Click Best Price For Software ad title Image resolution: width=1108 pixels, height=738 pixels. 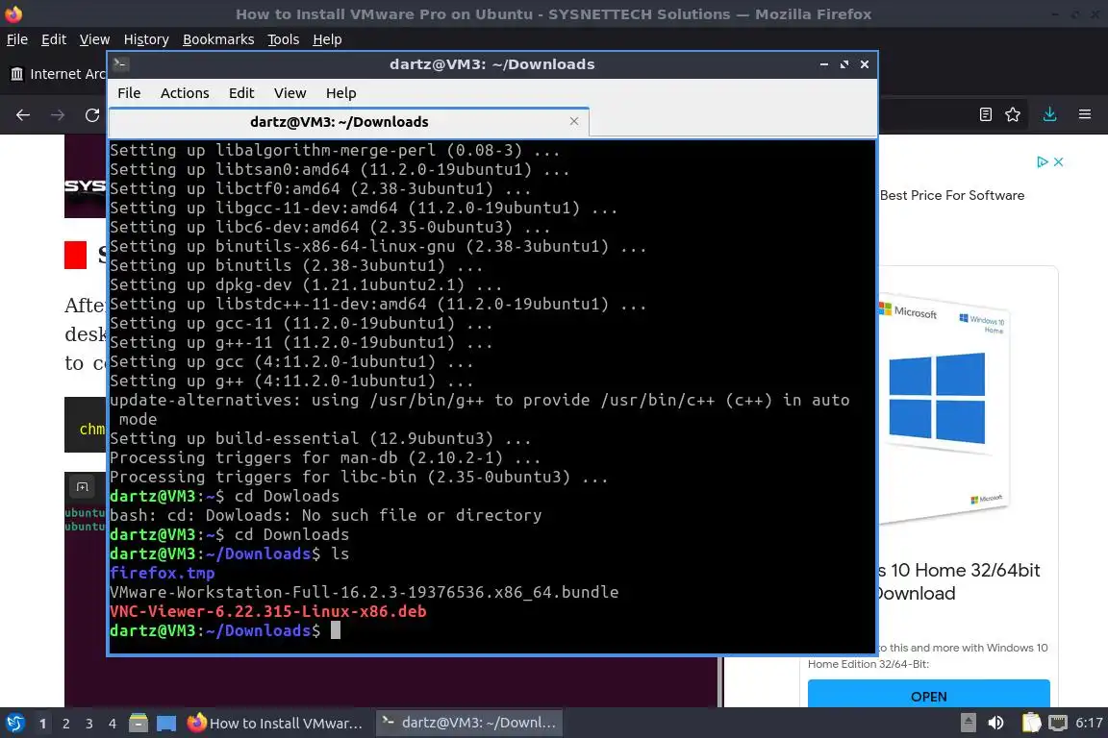pyautogui.click(x=952, y=196)
